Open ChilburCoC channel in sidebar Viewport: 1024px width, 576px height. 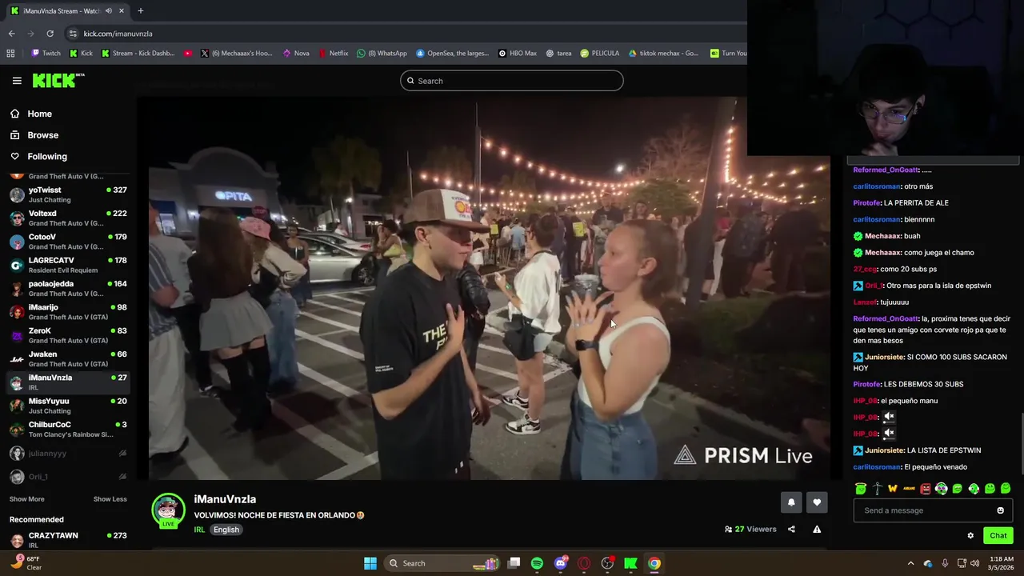[67, 429]
